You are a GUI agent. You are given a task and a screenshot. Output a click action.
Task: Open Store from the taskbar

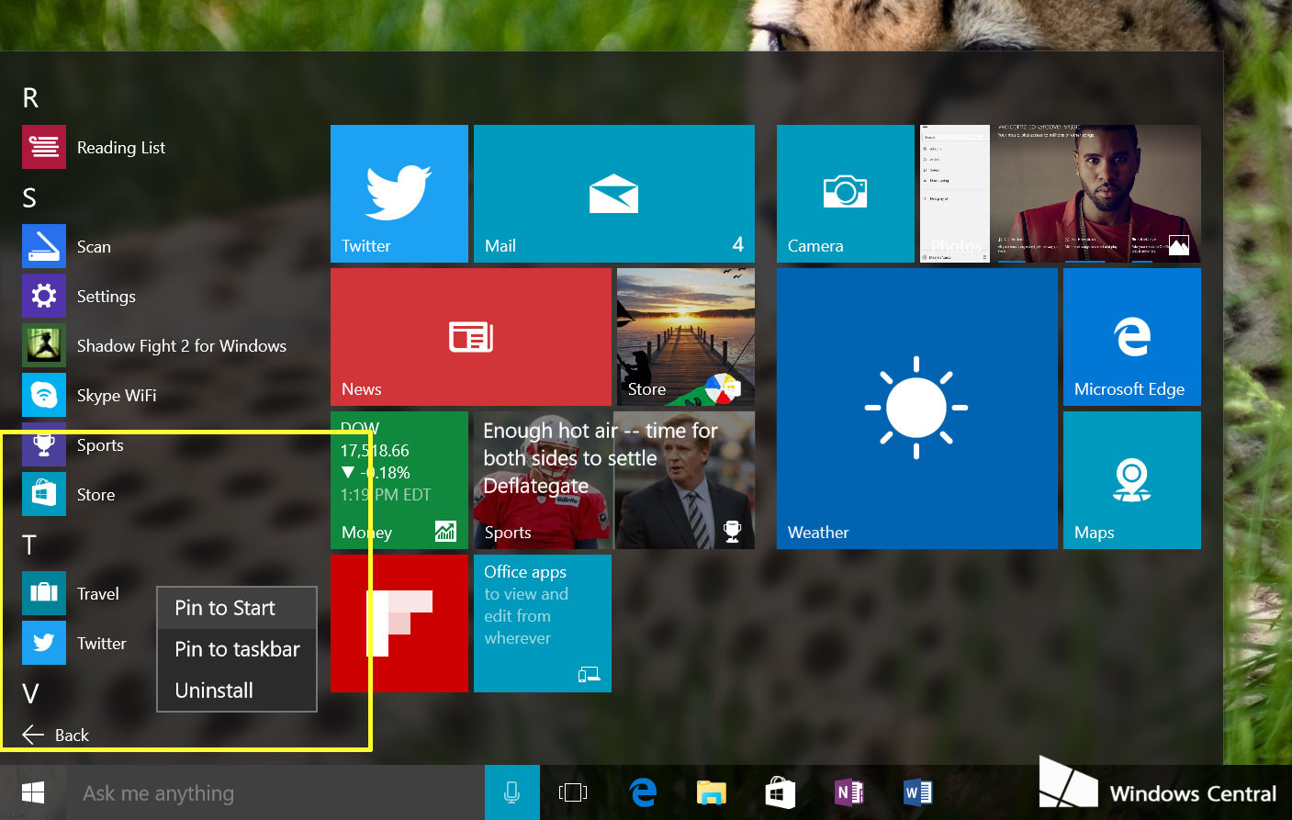coord(781,792)
